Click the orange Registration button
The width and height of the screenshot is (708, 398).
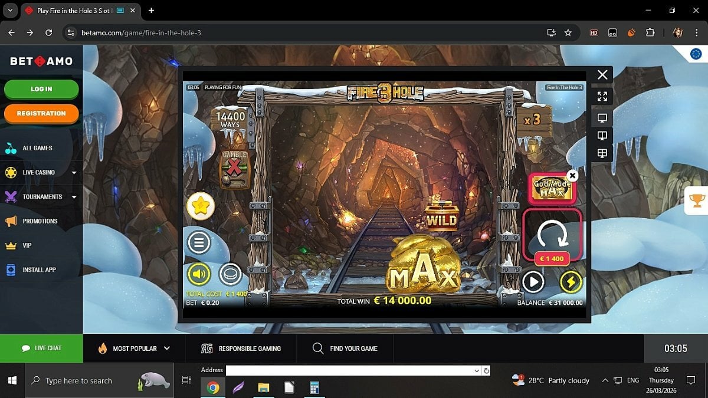coord(41,113)
